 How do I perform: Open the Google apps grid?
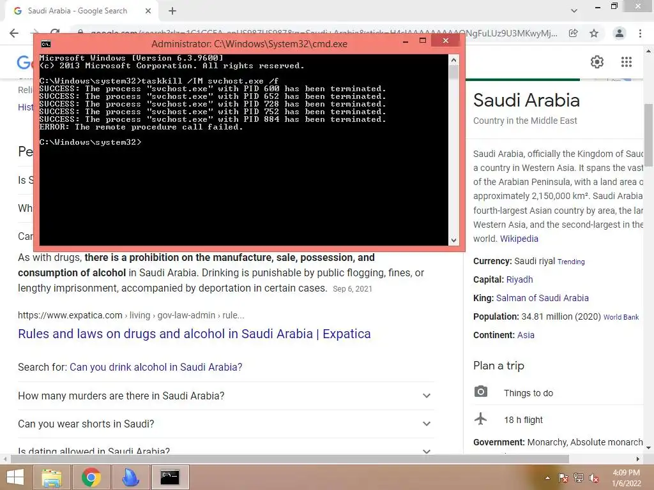[x=627, y=62]
